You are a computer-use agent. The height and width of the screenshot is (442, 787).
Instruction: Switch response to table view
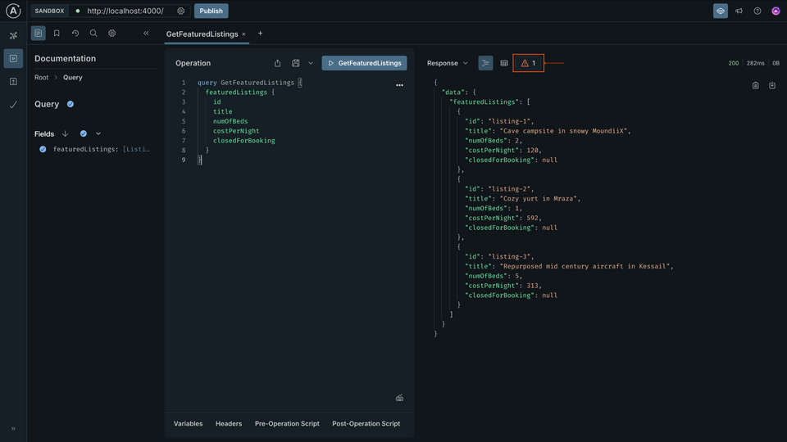(x=504, y=63)
